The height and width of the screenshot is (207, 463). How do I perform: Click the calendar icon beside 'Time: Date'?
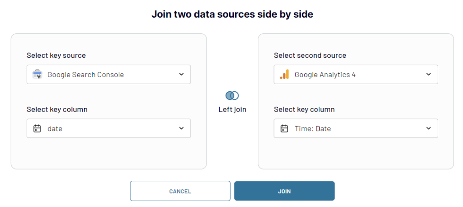(x=284, y=128)
